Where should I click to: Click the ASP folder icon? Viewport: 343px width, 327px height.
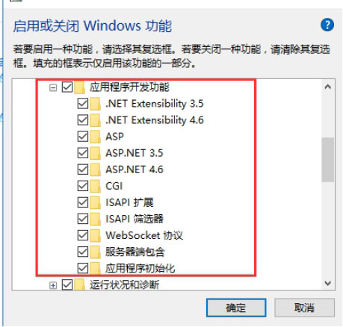click(x=95, y=137)
